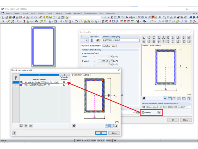
Task: Select the IPE section library icon
Action: click(x=149, y=38)
